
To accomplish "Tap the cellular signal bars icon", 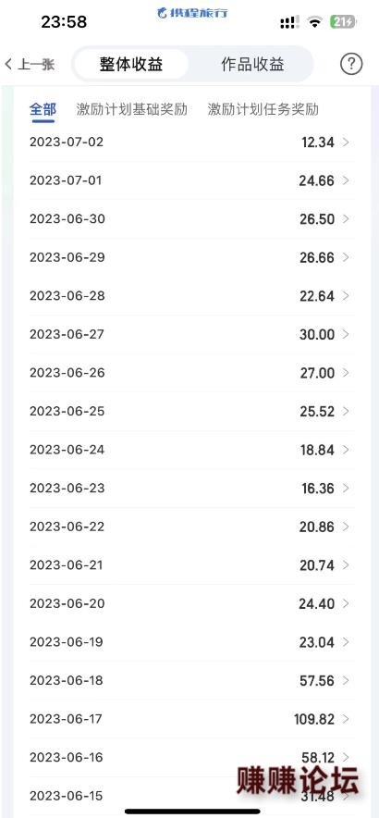I will [x=289, y=22].
